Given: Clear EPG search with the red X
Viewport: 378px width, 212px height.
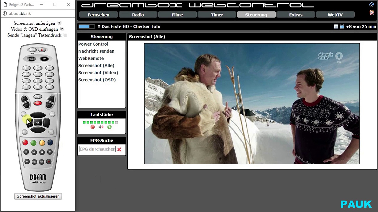Looking at the screenshot, I should pos(119,150).
